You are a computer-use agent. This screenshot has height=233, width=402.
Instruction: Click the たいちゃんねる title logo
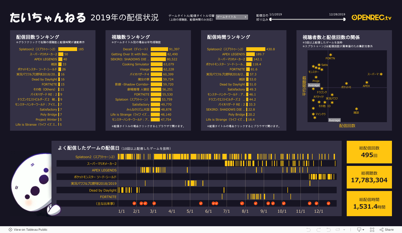[x=48, y=18]
